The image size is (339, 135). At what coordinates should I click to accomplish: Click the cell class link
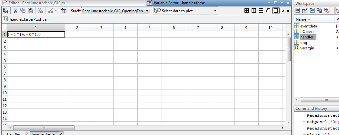pos(46,19)
